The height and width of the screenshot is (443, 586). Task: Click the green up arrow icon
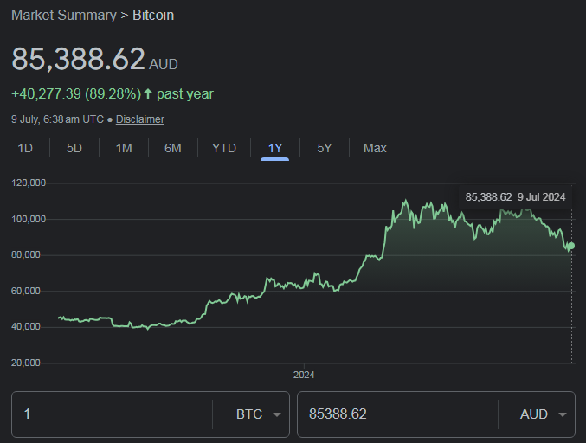[x=148, y=93]
